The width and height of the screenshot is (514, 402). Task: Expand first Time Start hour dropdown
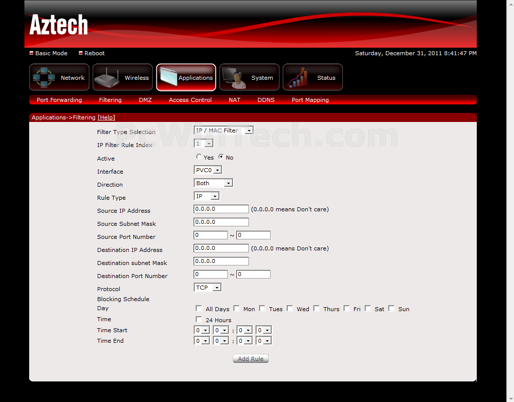click(x=202, y=330)
